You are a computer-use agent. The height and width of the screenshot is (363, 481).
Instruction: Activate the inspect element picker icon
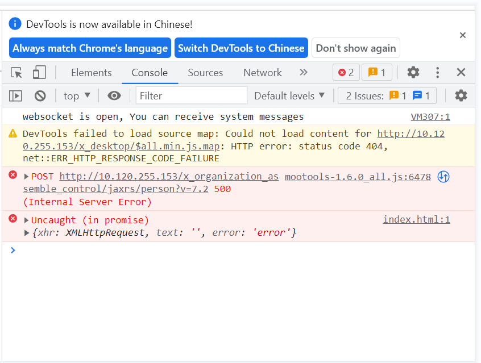point(17,73)
